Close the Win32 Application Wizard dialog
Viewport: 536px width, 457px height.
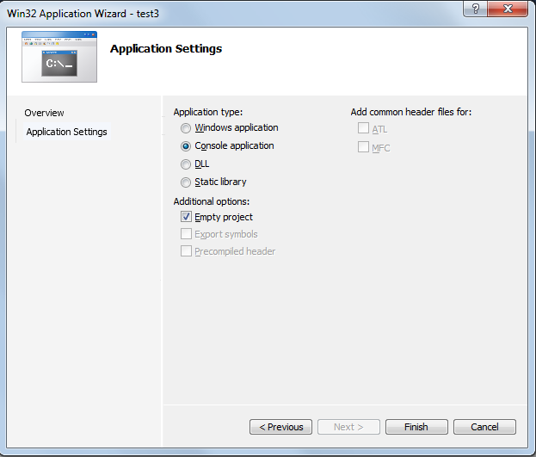point(508,8)
